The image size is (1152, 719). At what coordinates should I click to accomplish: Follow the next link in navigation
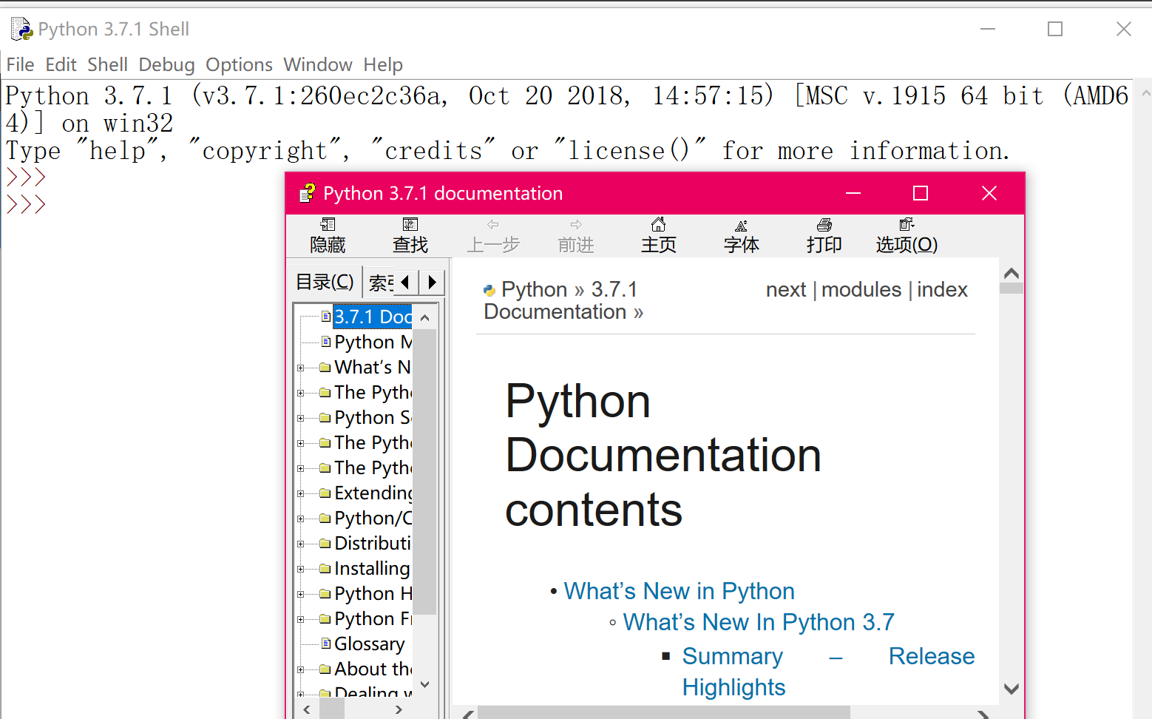[x=786, y=290]
